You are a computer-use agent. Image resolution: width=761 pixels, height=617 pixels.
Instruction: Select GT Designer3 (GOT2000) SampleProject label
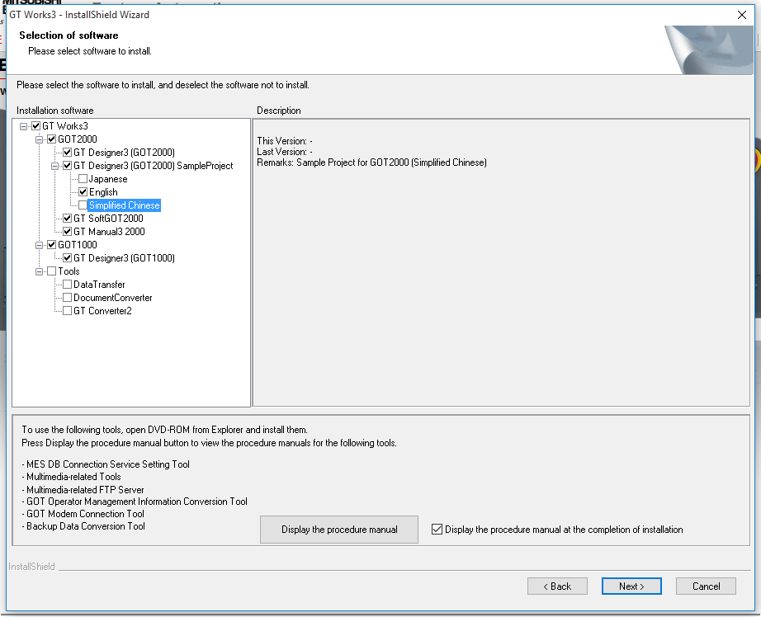point(153,166)
